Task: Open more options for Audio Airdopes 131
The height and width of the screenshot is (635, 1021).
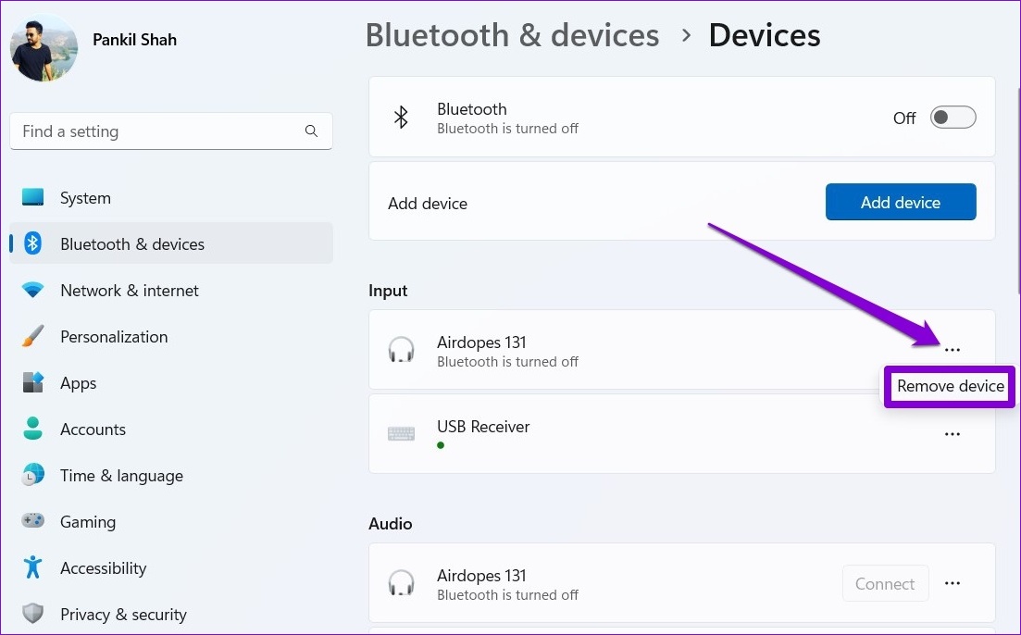Action: [x=952, y=584]
